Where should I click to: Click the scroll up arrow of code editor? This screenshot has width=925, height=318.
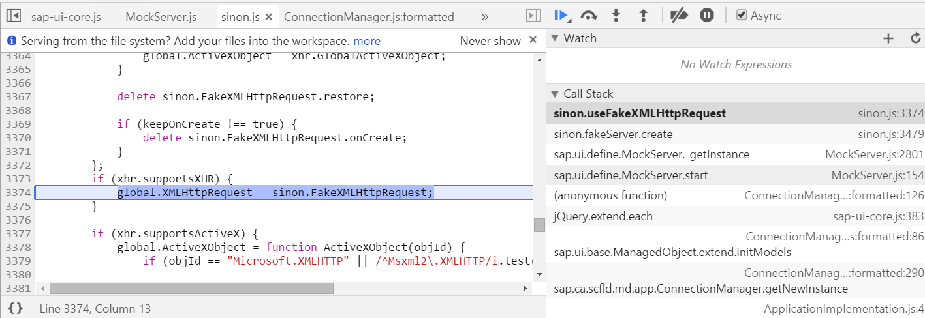tap(539, 60)
